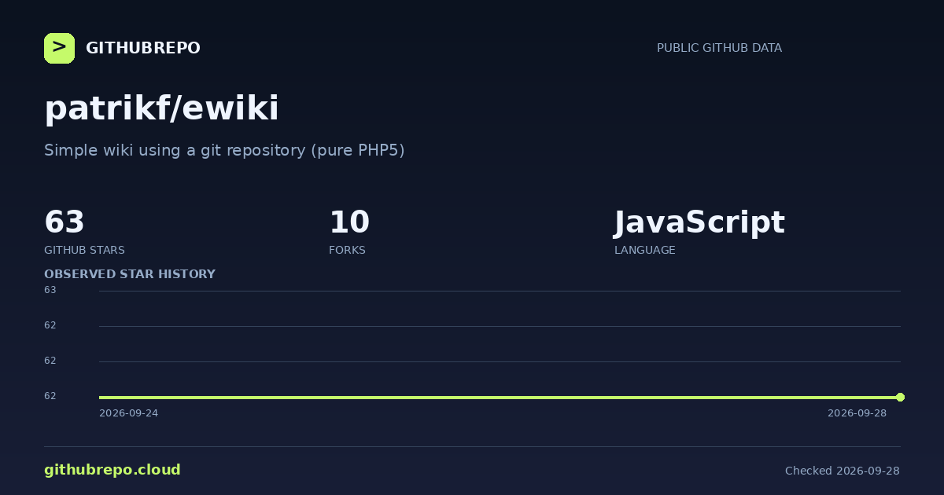This screenshot has width=944, height=495.
Task: Click the chart end-point marker dot
Action: (900, 397)
